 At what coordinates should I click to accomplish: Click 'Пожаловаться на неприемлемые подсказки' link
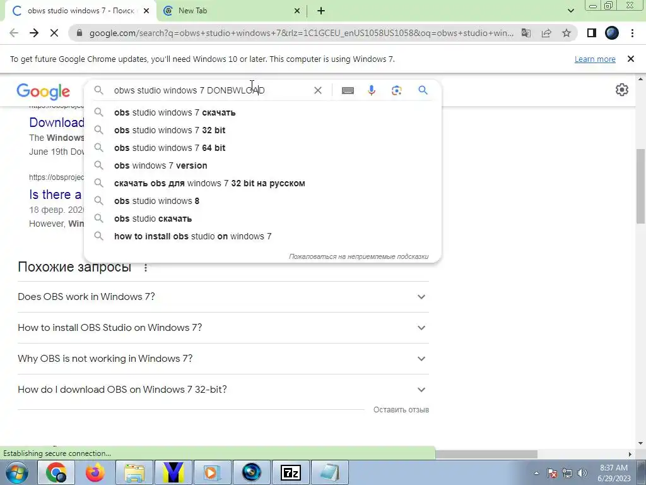click(358, 256)
